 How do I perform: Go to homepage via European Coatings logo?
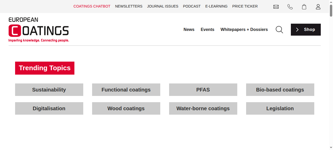(39, 30)
